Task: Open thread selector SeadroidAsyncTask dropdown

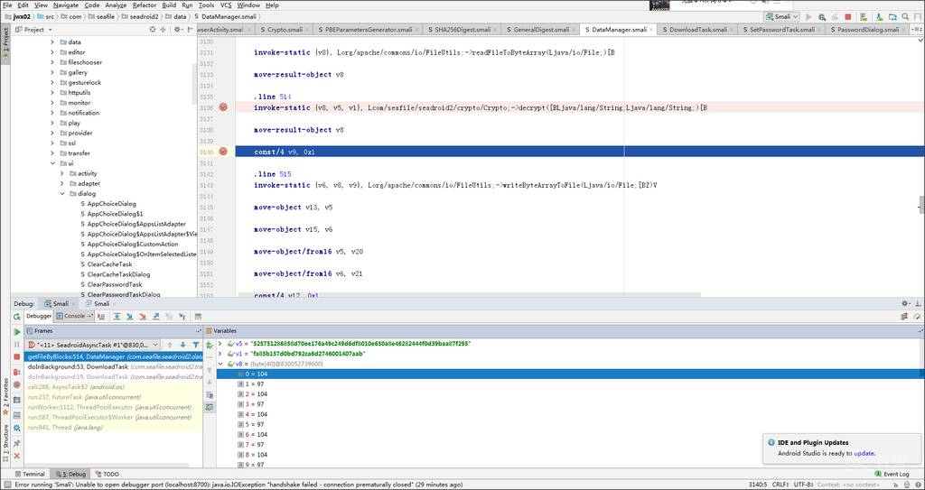Action: coord(93,345)
